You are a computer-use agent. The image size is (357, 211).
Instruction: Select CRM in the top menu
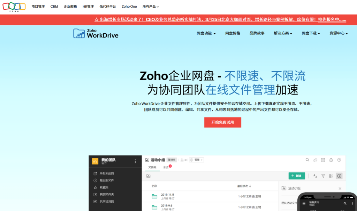[x=54, y=6]
